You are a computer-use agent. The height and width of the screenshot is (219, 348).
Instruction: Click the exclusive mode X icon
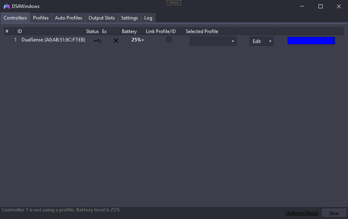[116, 41]
